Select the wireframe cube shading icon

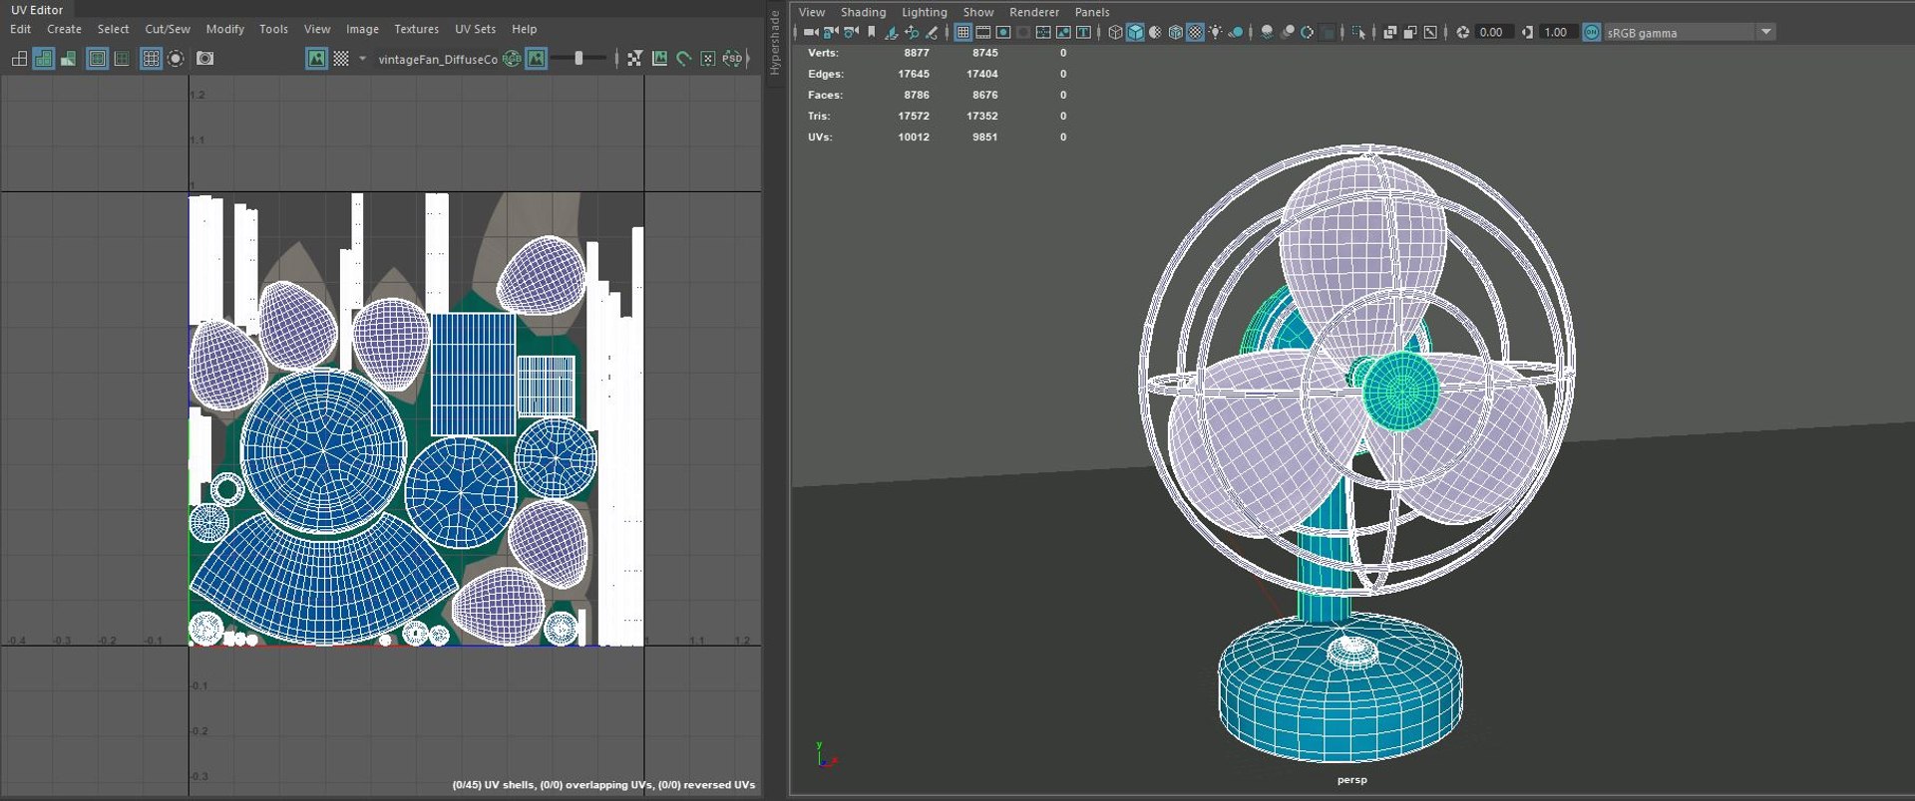pyautogui.click(x=1115, y=32)
